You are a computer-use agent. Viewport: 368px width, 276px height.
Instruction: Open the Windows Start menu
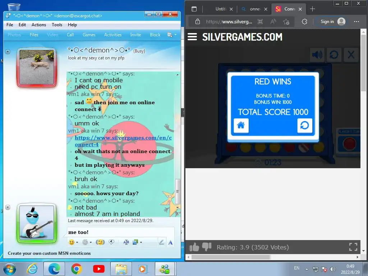coord(10,269)
